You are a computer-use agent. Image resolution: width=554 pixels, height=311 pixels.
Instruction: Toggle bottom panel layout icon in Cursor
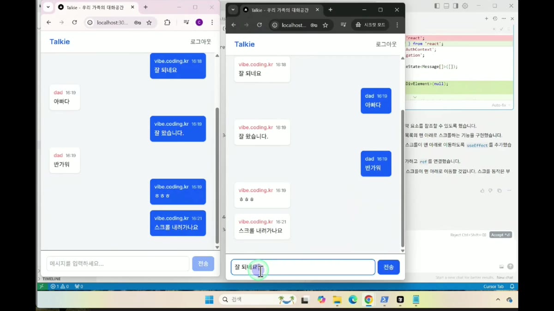(x=446, y=6)
